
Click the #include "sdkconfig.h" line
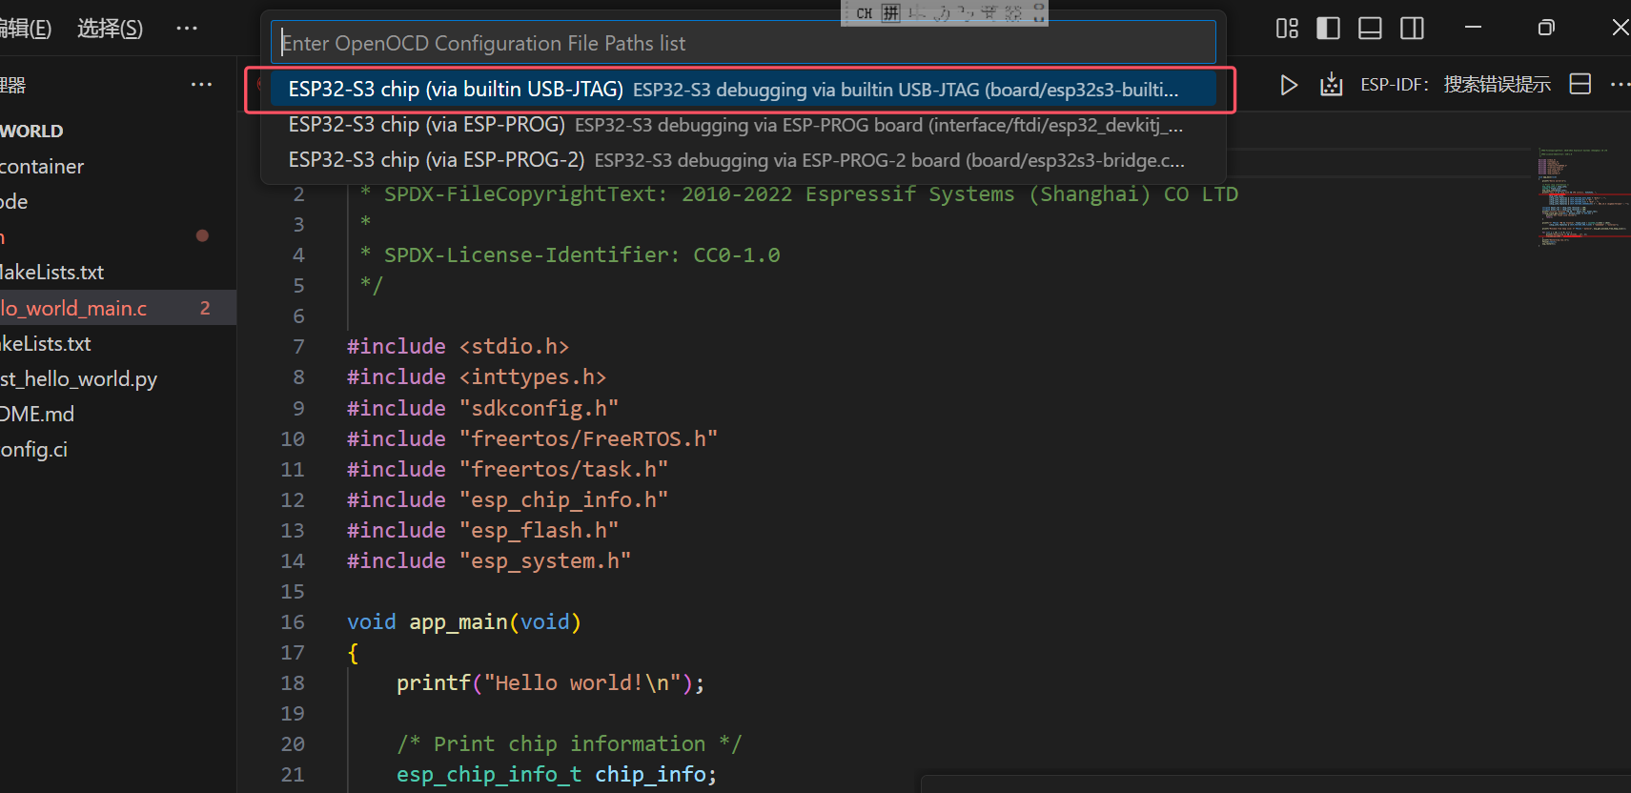(x=483, y=409)
